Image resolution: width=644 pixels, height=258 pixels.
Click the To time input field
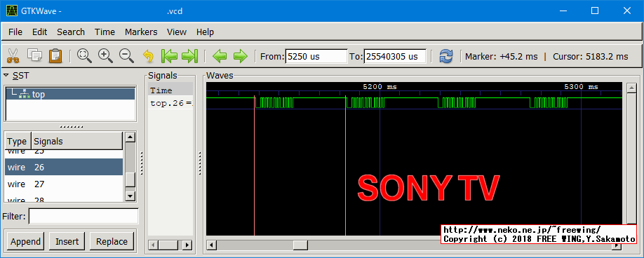(395, 56)
